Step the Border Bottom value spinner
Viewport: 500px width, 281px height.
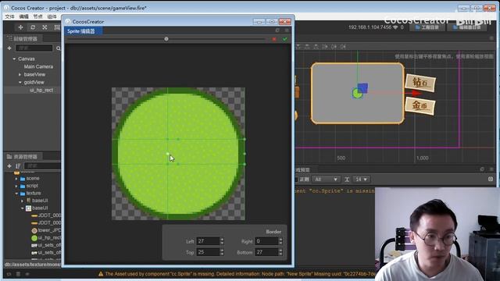point(280,252)
